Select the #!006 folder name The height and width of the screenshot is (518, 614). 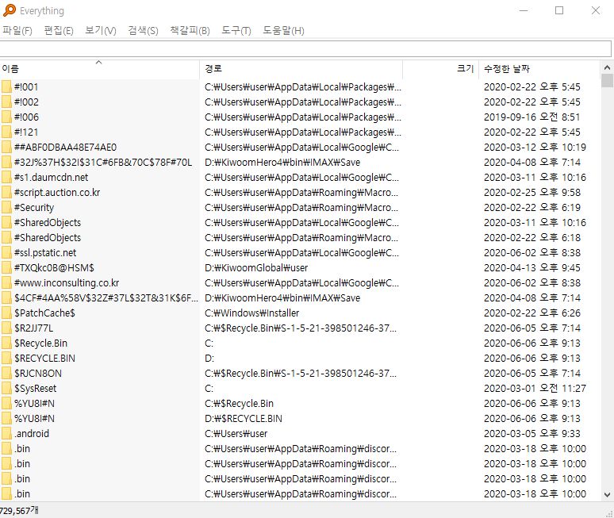(26, 117)
